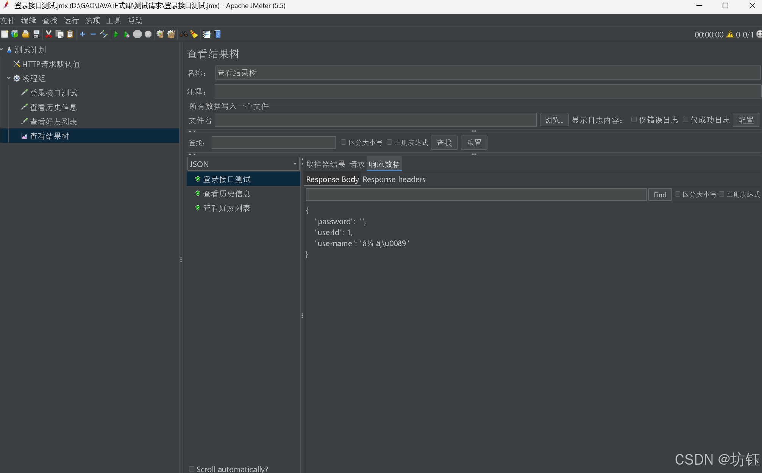The width and height of the screenshot is (762, 473).
Task: Click the 配置 button
Action: tap(746, 120)
